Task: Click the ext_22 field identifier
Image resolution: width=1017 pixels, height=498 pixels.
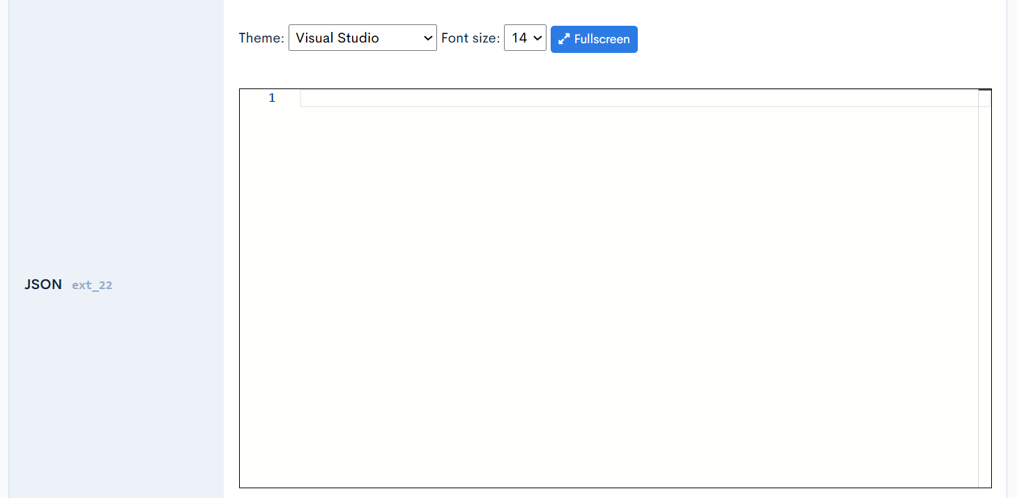Action: tap(92, 285)
